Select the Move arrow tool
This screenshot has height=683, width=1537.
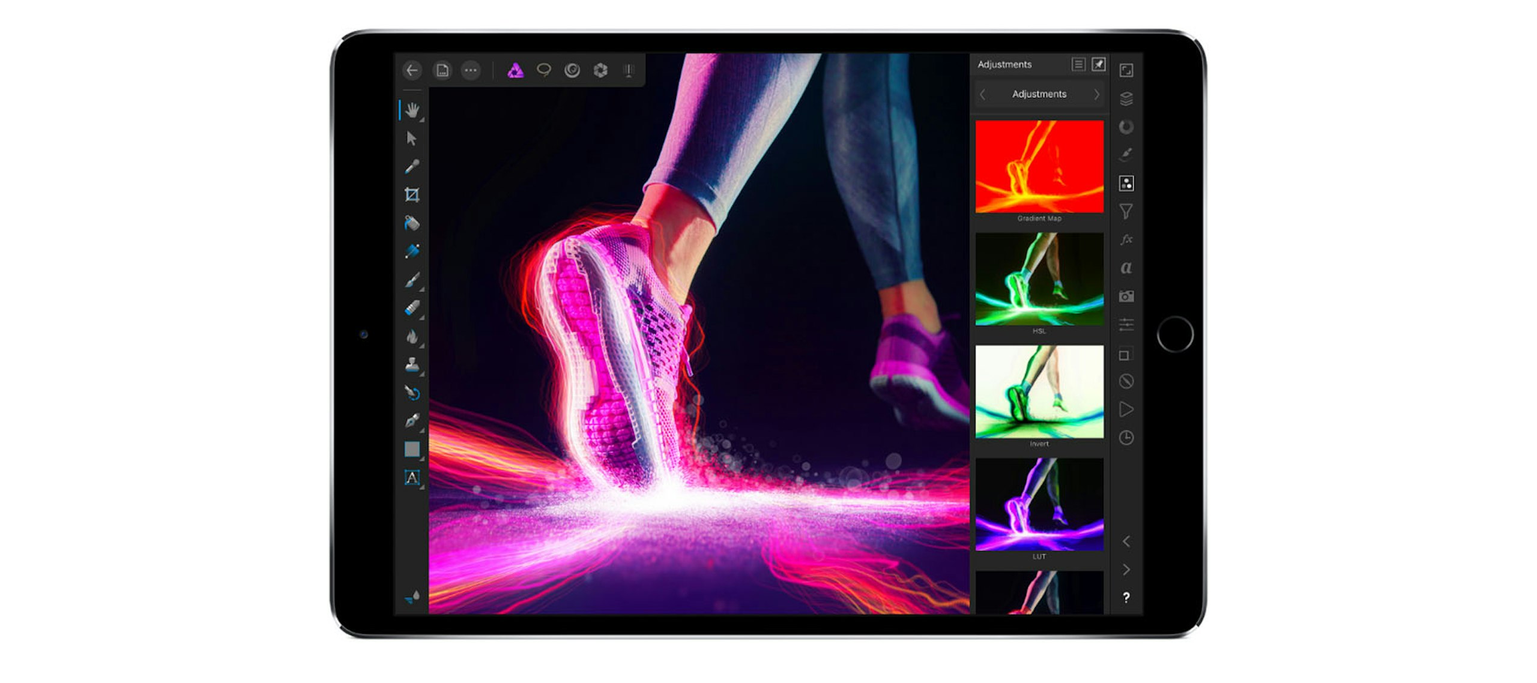(411, 139)
